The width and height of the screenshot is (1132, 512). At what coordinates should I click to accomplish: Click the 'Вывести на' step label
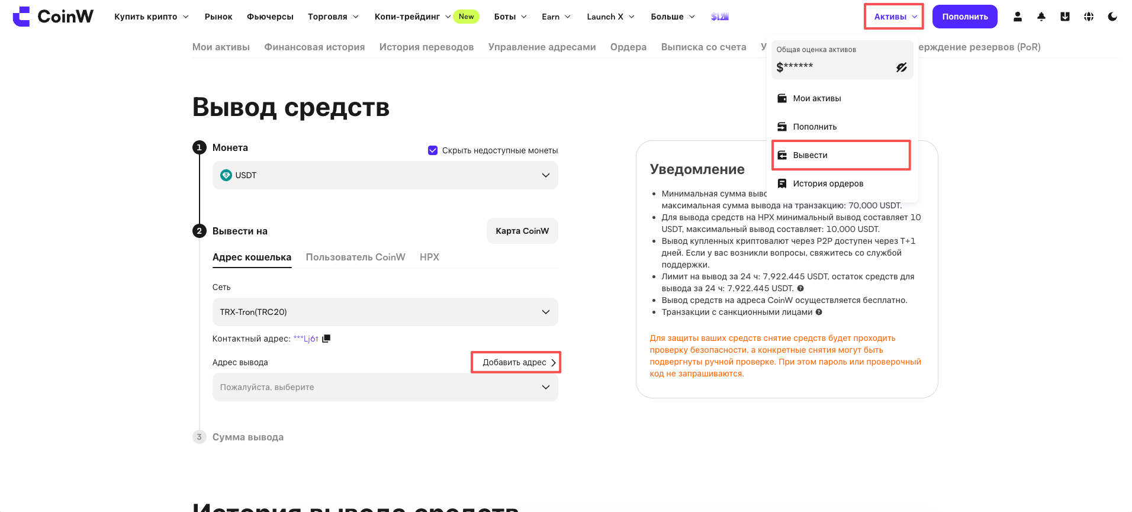(x=240, y=231)
